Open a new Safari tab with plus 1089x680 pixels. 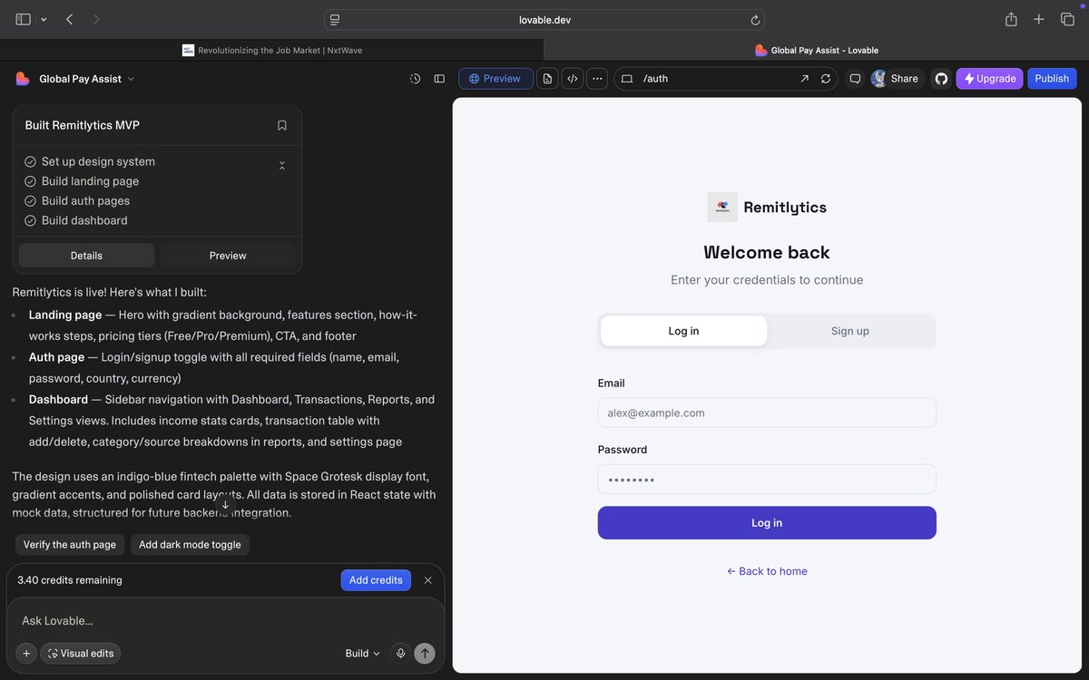[x=1039, y=19]
